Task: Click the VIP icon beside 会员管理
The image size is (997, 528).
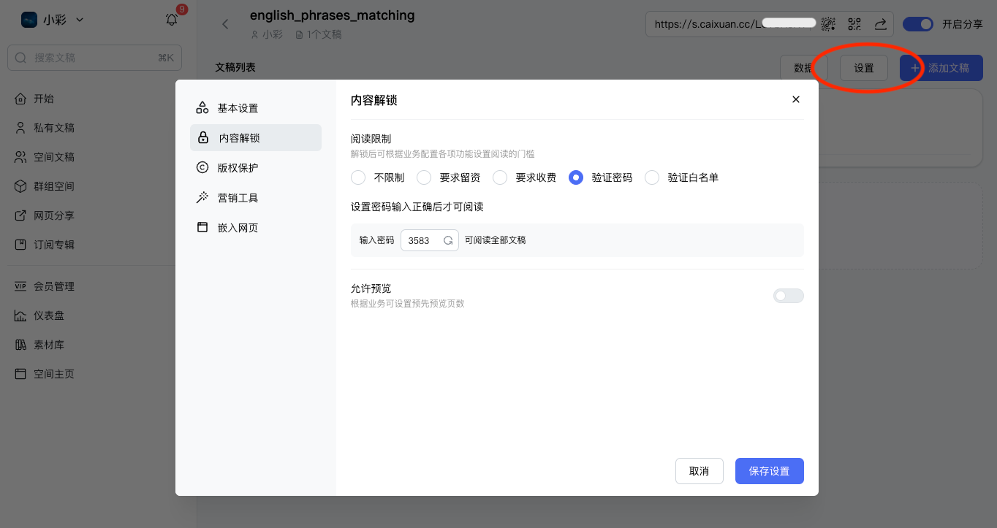Action: click(20, 286)
